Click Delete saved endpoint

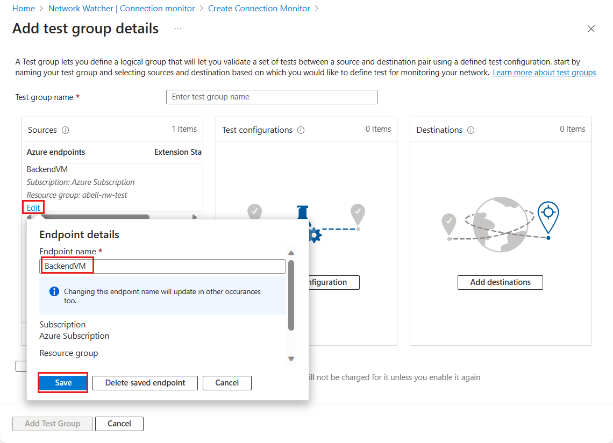[x=145, y=383]
